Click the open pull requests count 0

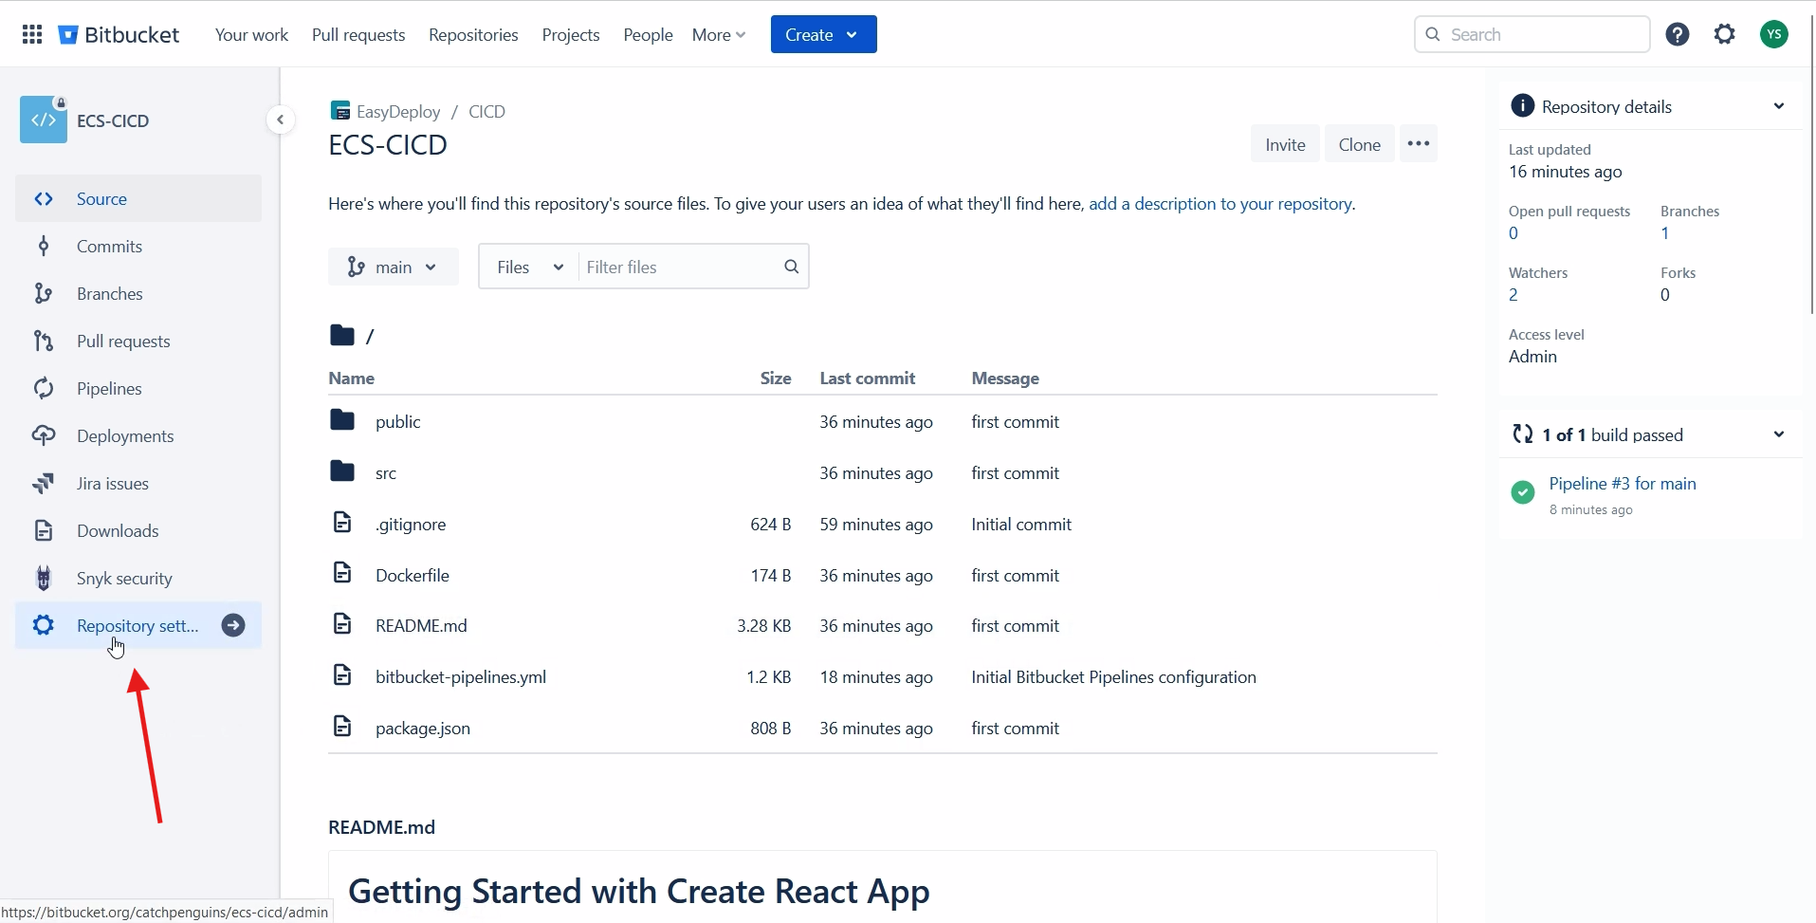coord(1513,233)
